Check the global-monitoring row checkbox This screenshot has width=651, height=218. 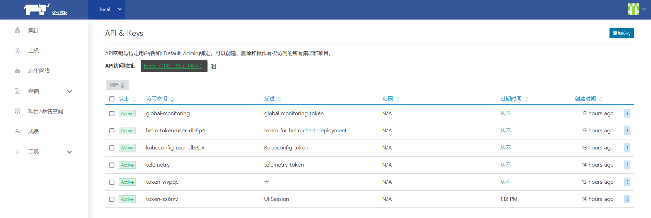112,113
